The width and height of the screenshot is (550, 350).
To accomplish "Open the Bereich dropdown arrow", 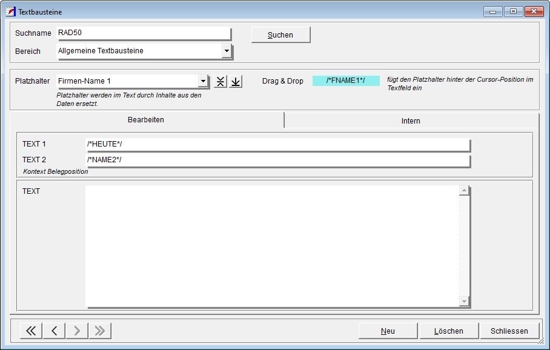I will (x=227, y=51).
